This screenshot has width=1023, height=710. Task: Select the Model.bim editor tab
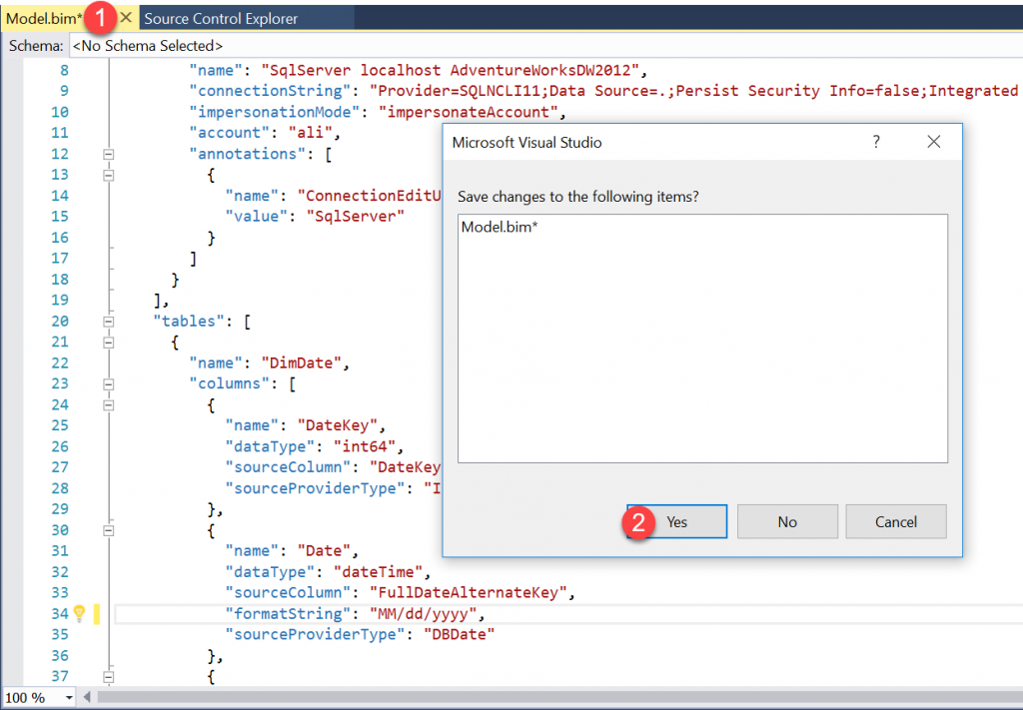pos(44,18)
